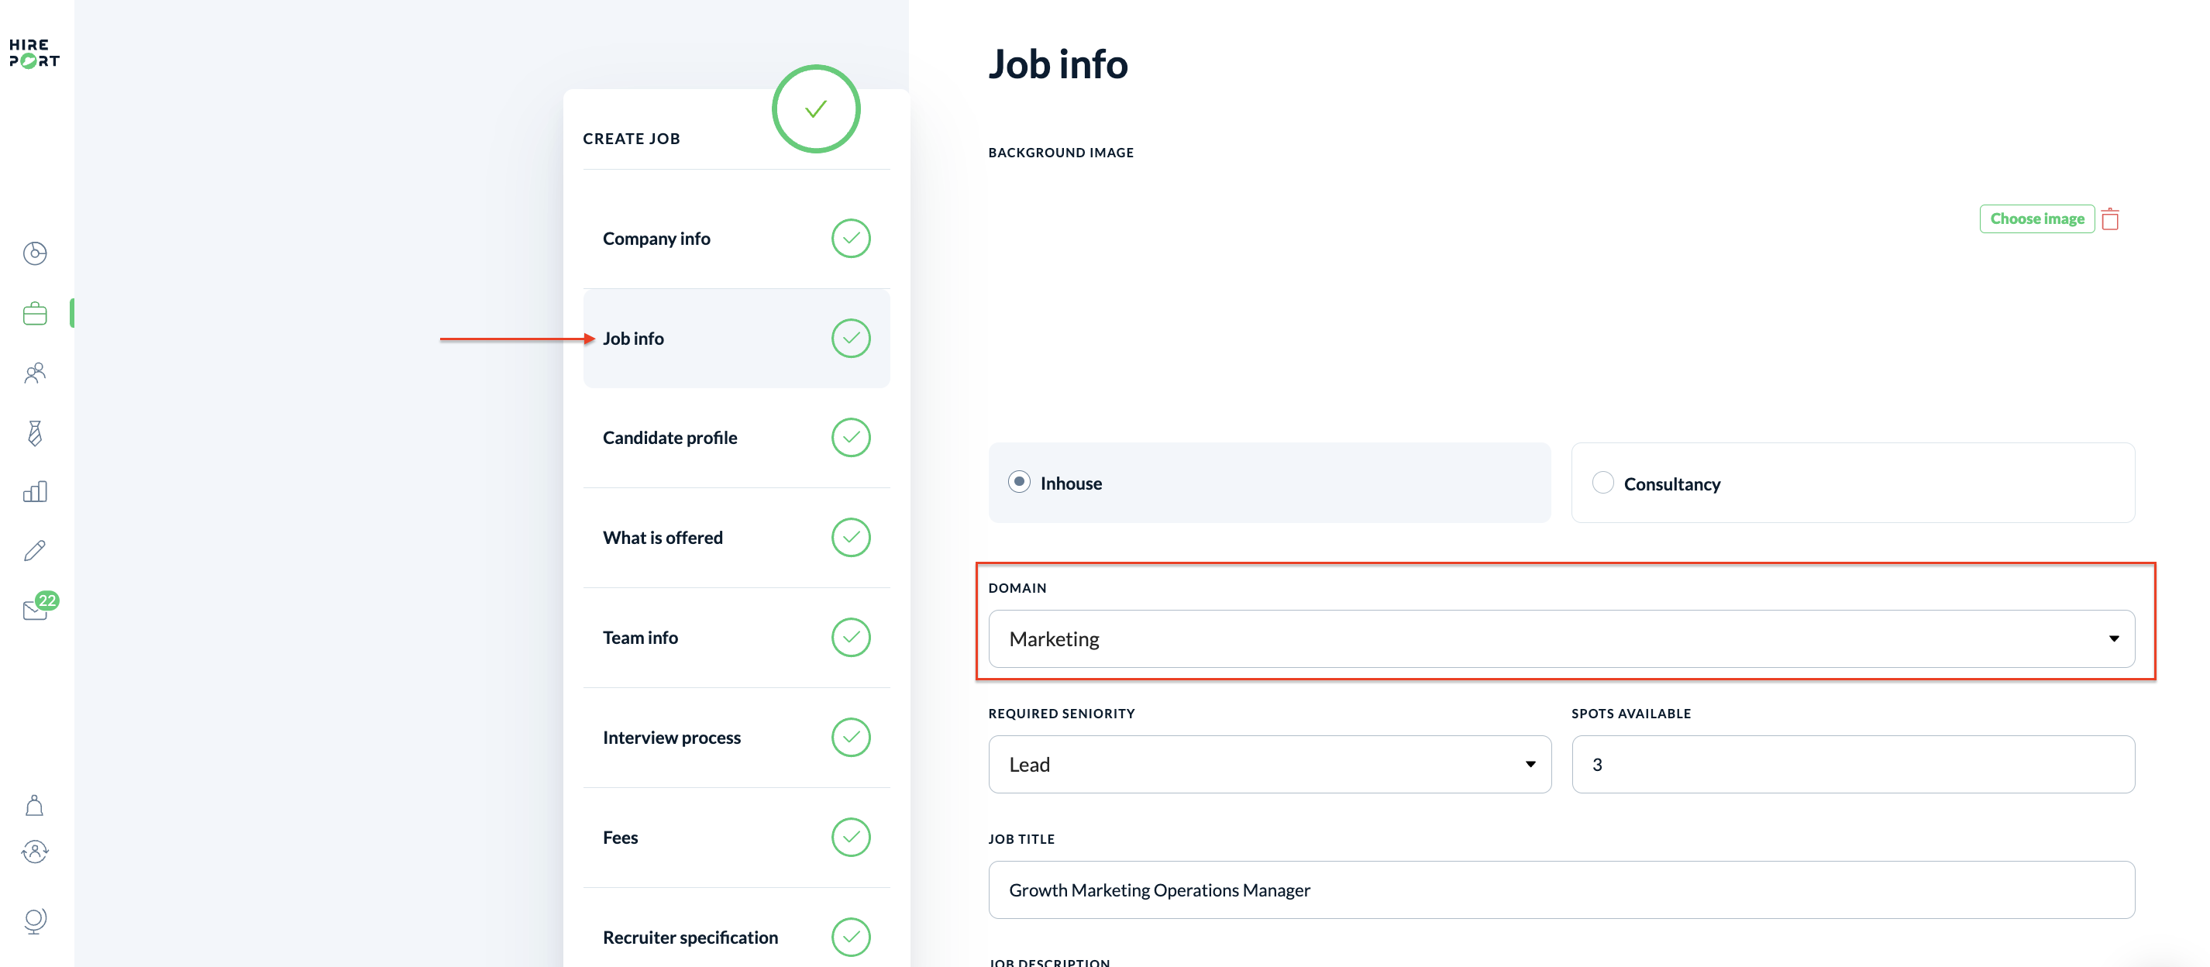
Task: Click the checkmark beside Candidate profile
Action: tap(850, 438)
